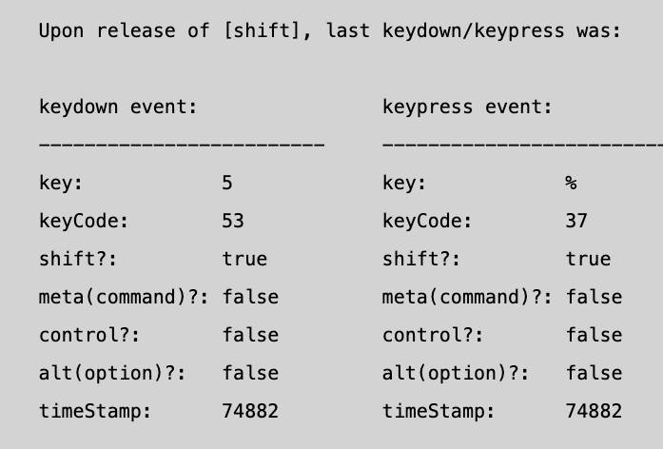Click the keydown control "false" value
The image size is (663, 449).
tap(250, 335)
